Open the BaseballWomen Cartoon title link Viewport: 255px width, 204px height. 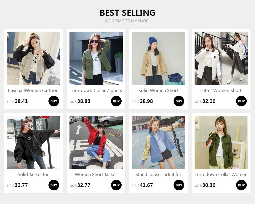(33, 90)
